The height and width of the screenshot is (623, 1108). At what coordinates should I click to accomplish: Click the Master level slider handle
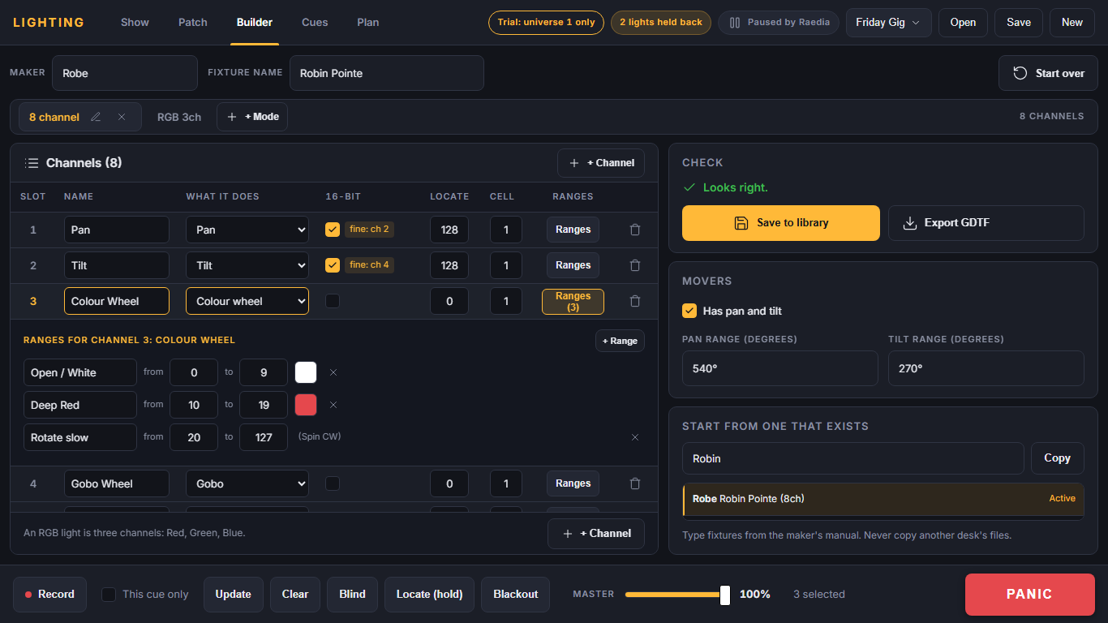(x=725, y=595)
